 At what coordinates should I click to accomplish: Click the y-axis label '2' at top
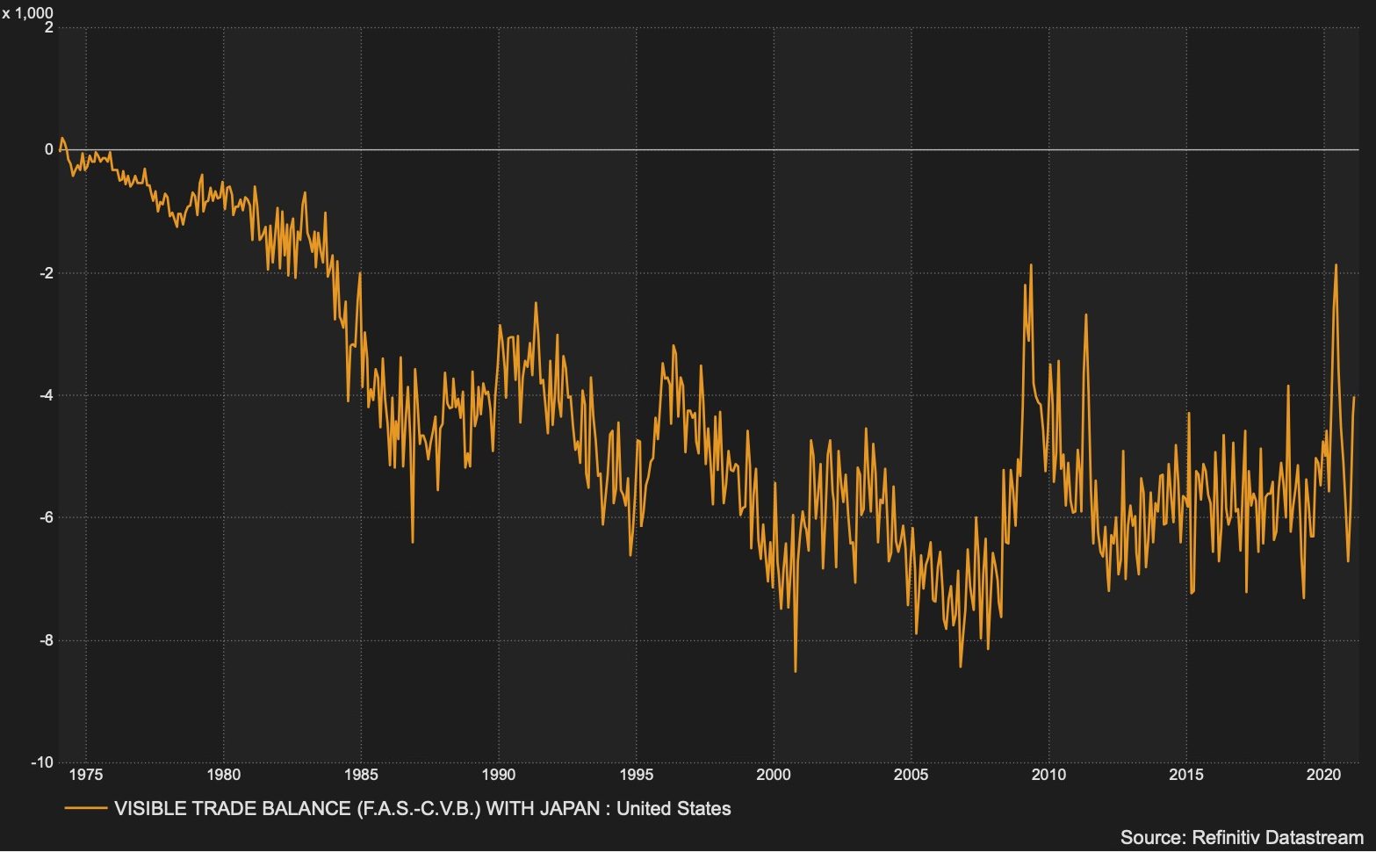click(x=49, y=28)
